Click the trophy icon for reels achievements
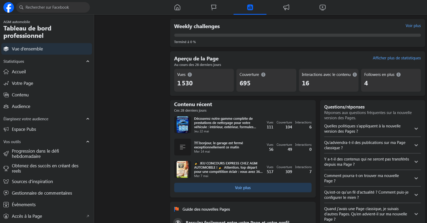The width and height of the screenshot is (427, 223). point(6,168)
